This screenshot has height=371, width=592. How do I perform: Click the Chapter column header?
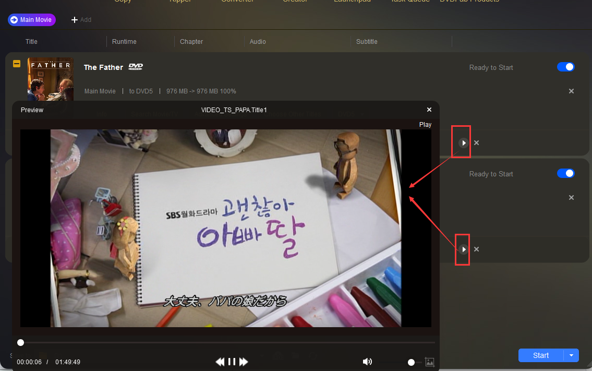click(x=191, y=42)
